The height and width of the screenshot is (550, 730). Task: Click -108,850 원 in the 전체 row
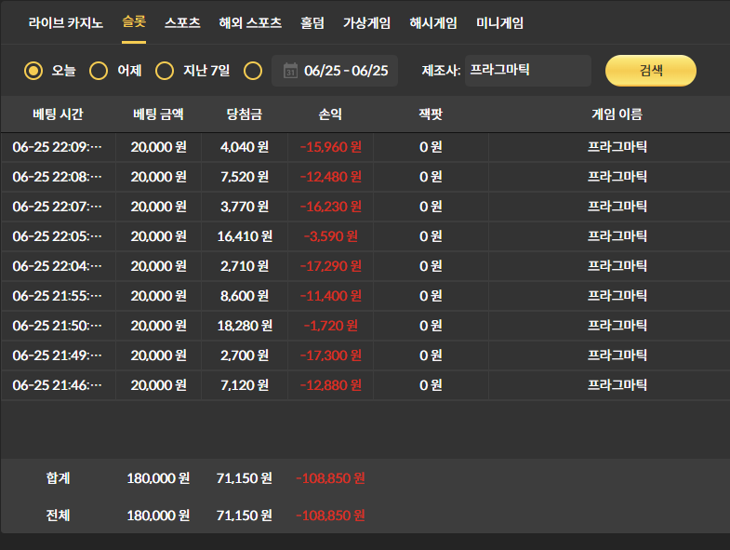[x=330, y=516]
